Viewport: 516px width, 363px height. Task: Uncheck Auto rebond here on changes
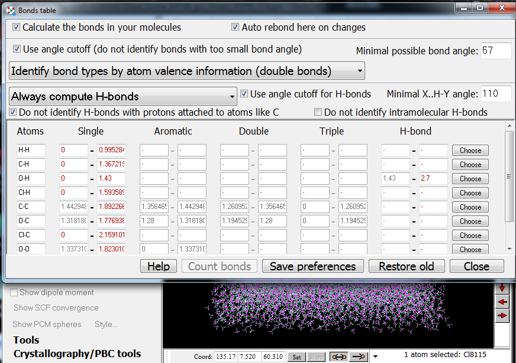pos(236,27)
